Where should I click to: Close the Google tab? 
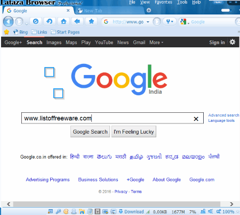[68, 11]
